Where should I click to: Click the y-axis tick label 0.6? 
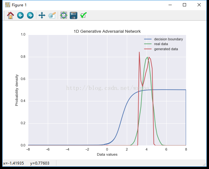[23, 79]
